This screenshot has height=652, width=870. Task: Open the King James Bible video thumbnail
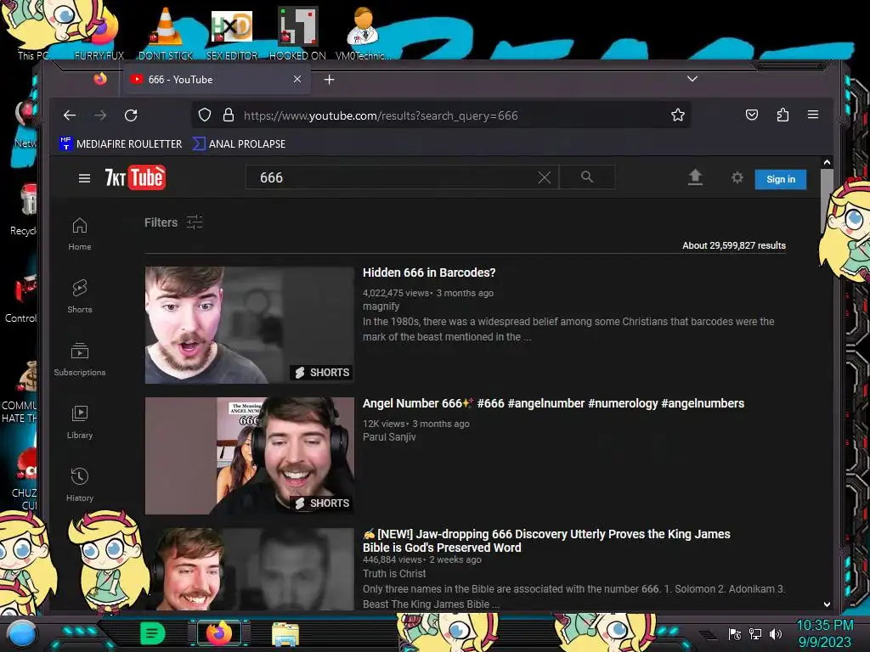249,570
